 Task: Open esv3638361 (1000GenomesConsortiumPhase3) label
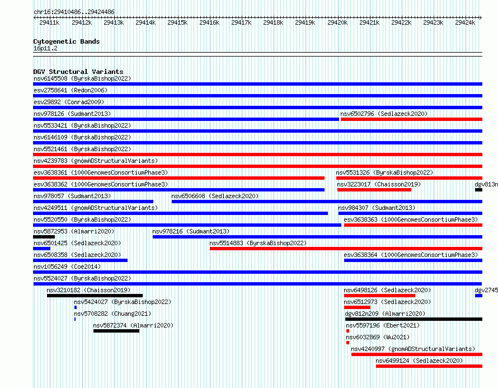click(x=101, y=172)
